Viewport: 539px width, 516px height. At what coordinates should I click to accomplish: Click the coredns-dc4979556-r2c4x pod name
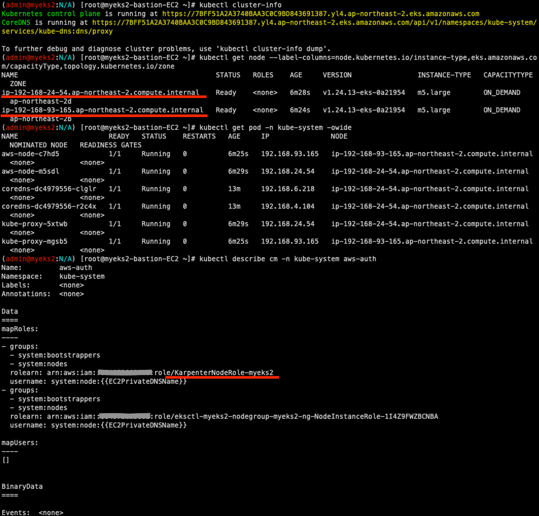49,206
